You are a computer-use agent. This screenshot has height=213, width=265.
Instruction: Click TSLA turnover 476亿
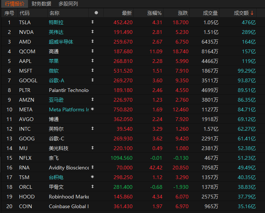point(249,22)
